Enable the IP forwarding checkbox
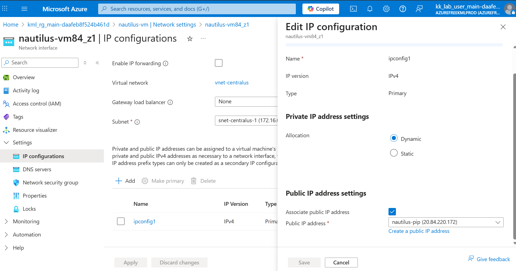 click(x=219, y=63)
